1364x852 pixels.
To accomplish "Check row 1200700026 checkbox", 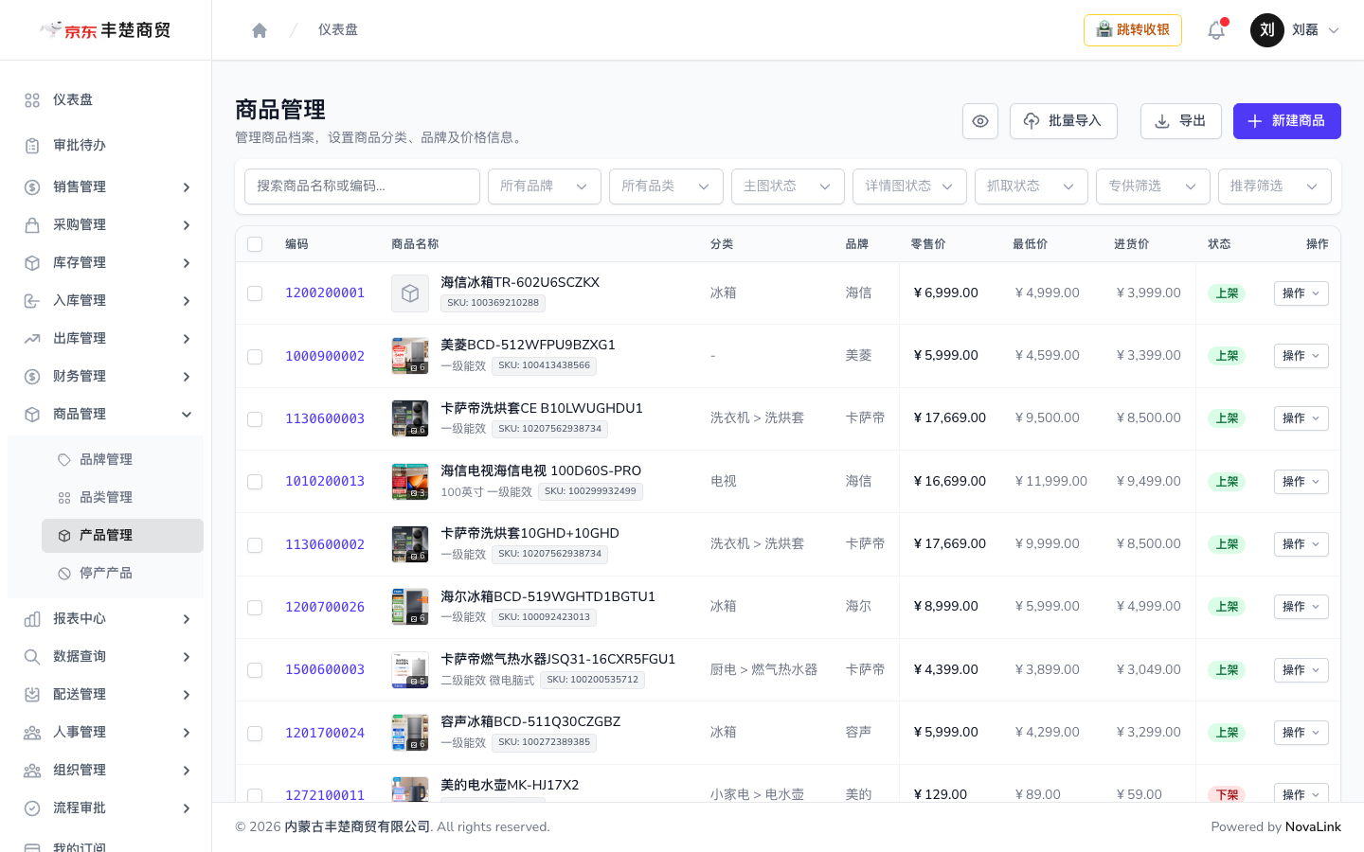I will tap(255, 608).
